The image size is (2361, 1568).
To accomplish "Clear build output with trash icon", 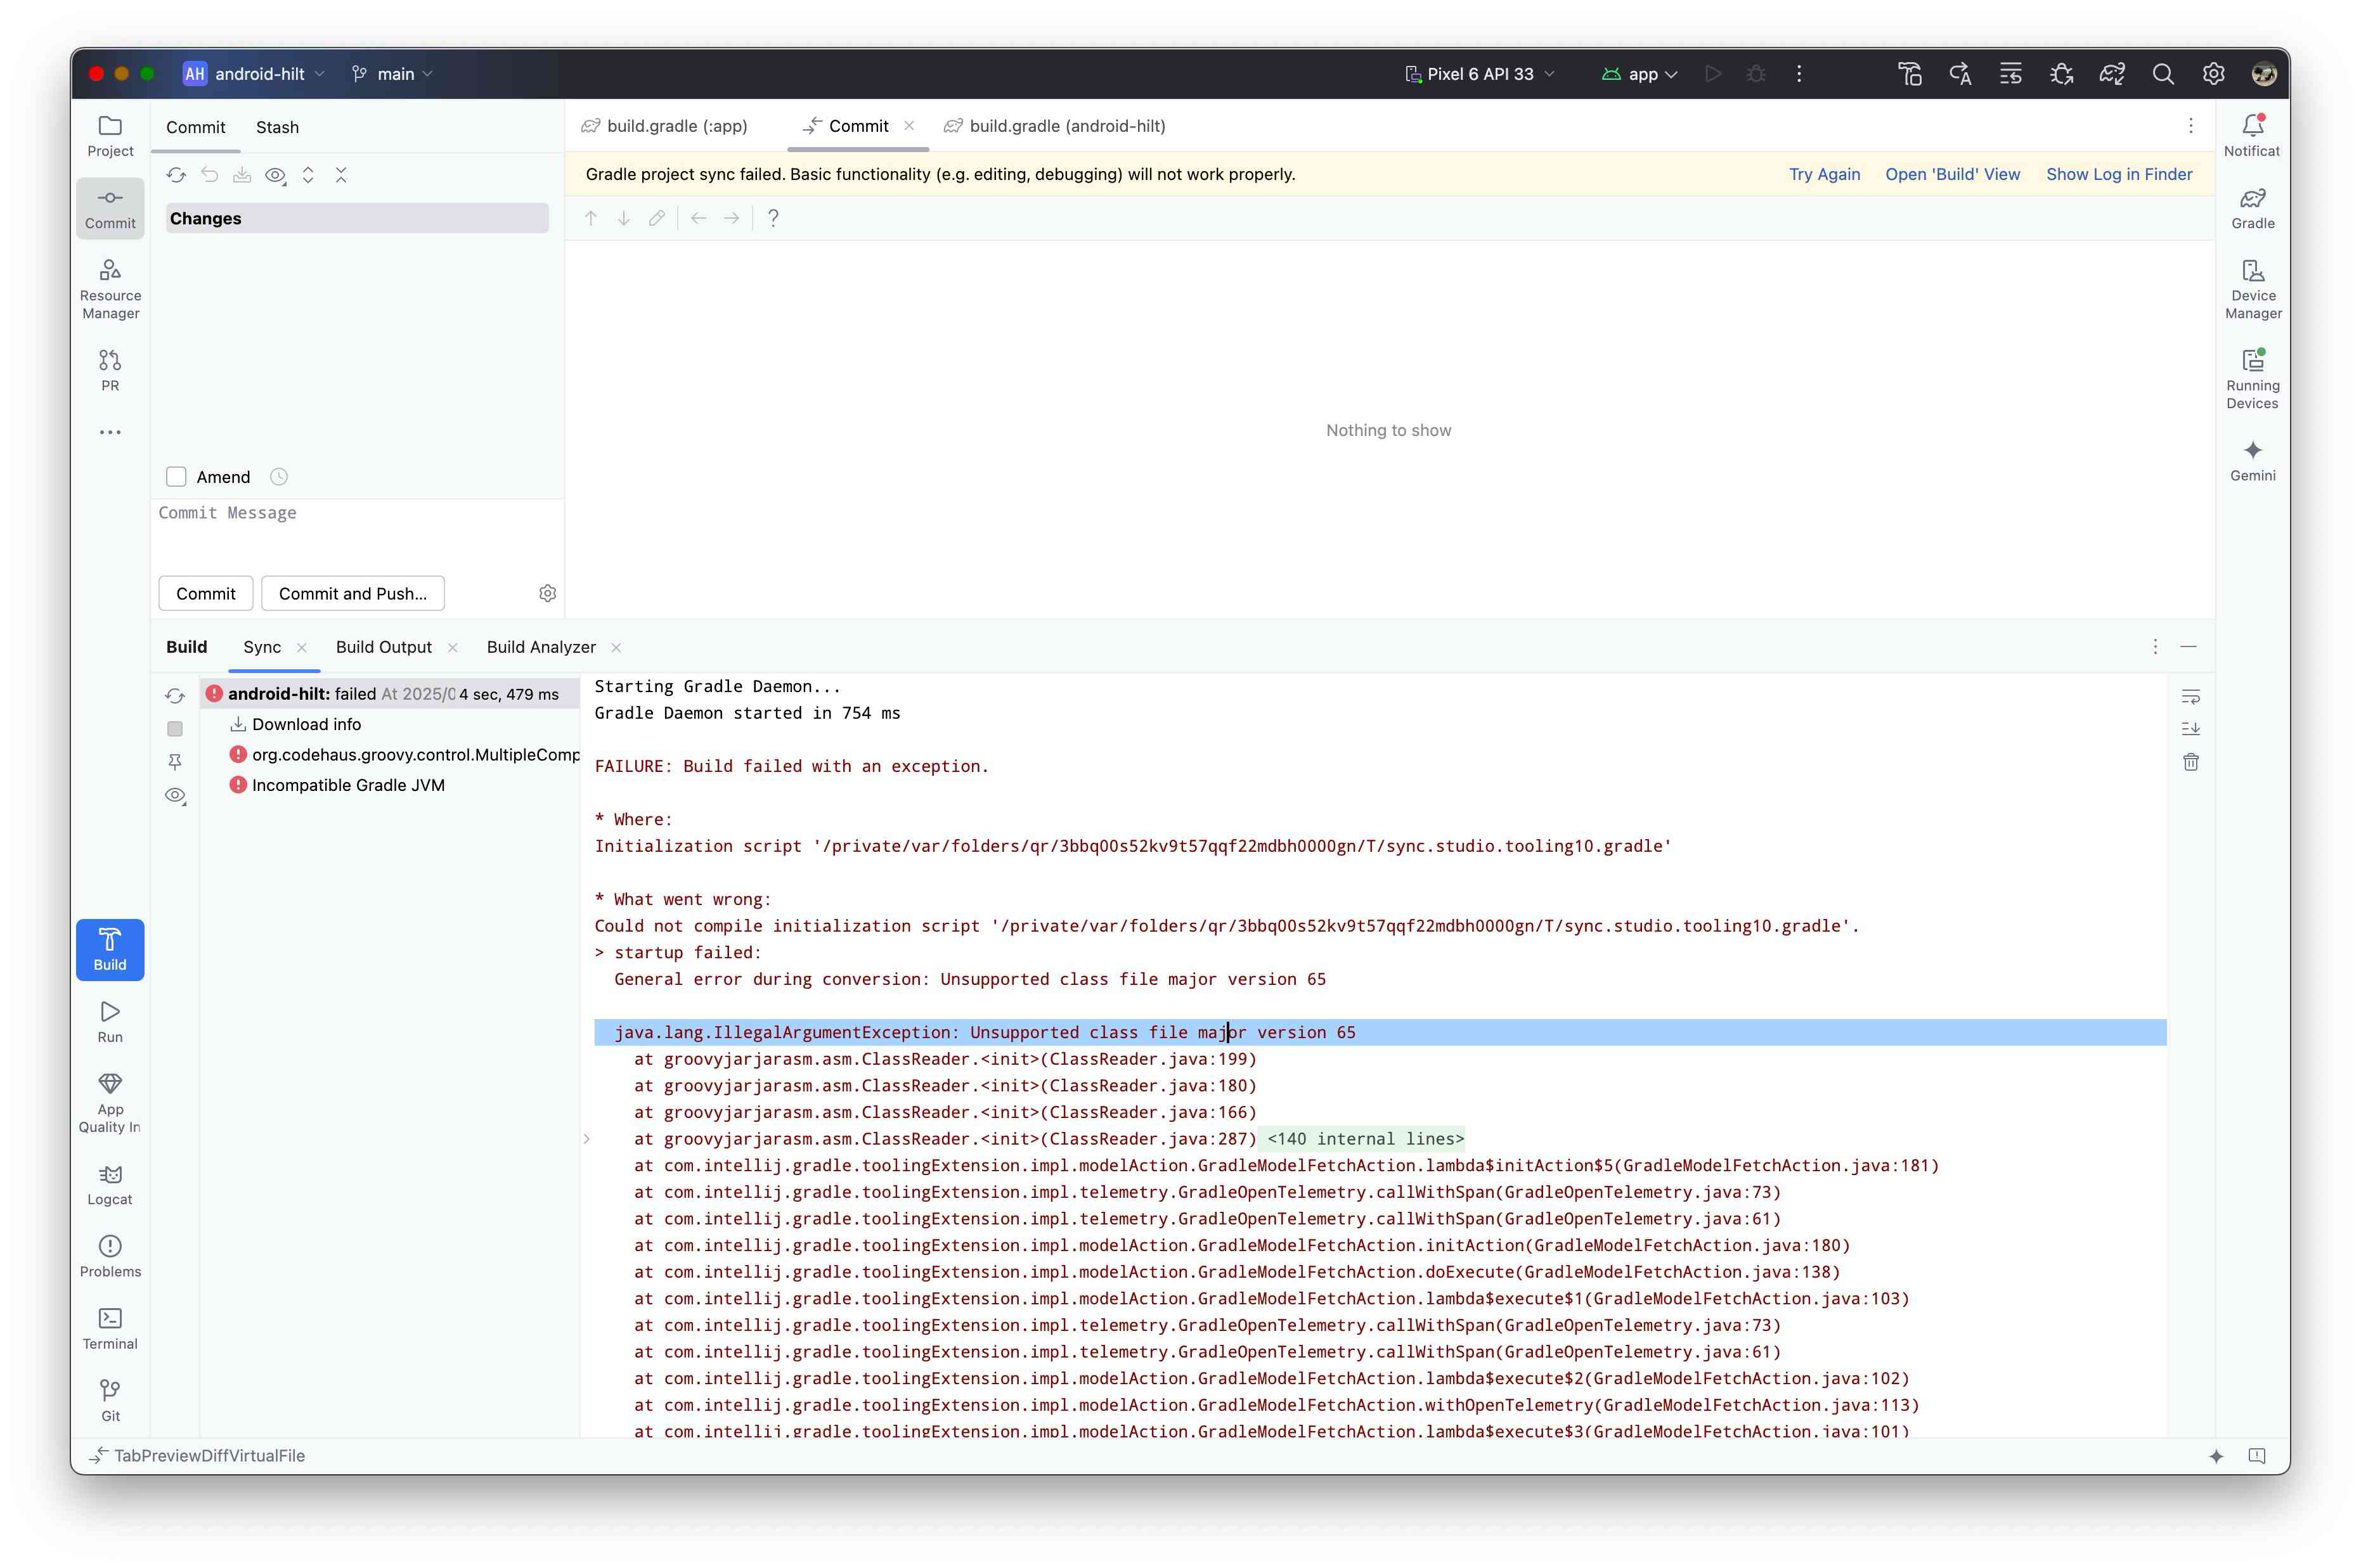I will pos(2190,762).
